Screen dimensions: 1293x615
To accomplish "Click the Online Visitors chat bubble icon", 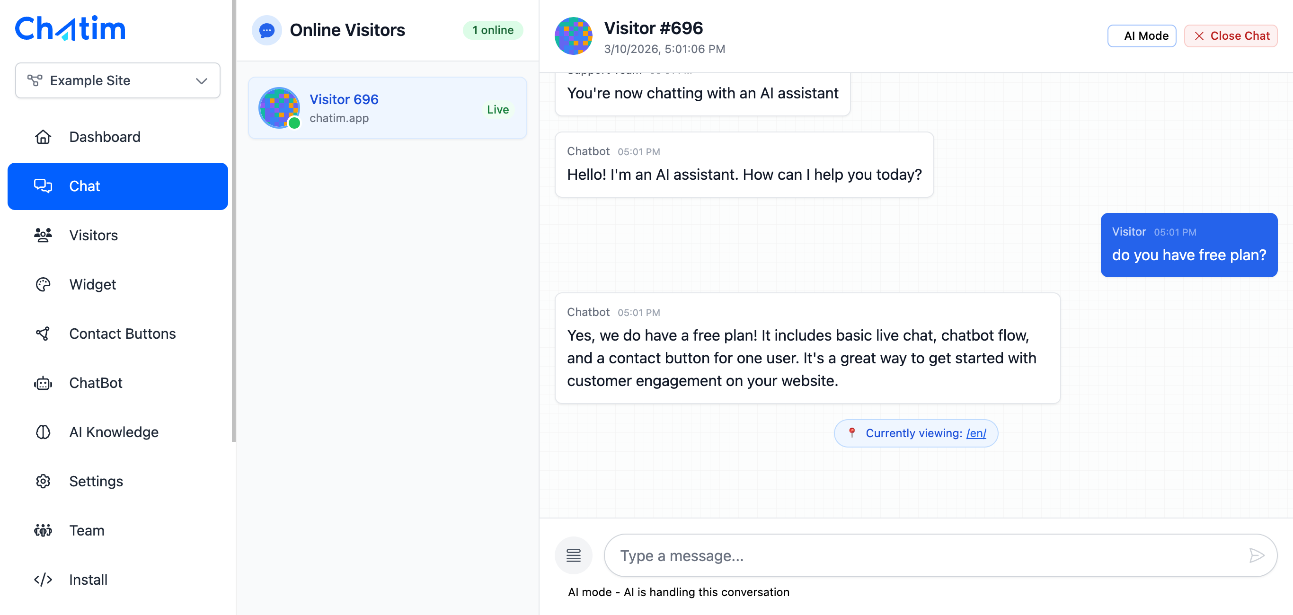I will click(x=266, y=30).
